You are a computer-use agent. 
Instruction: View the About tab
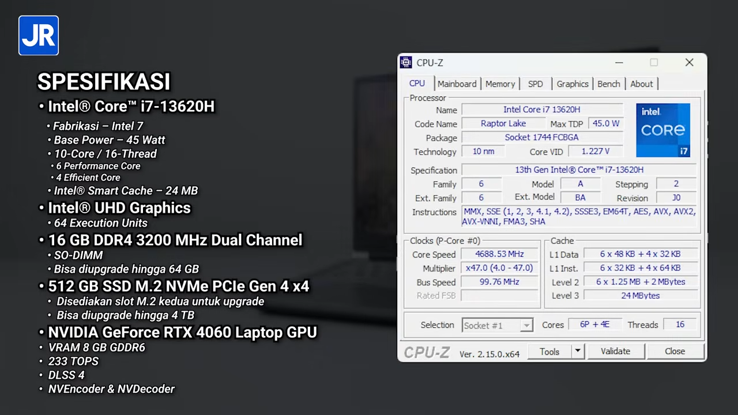click(641, 84)
